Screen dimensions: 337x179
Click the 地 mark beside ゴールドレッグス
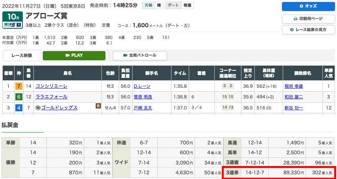coord(38,108)
